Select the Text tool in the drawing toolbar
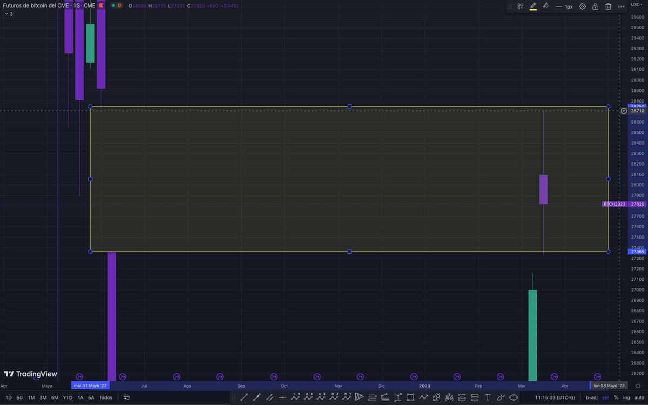Image resolution: width=648 pixels, height=405 pixels. click(x=487, y=397)
